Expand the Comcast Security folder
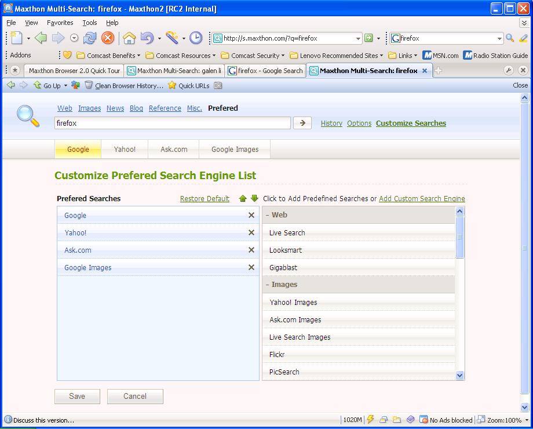The image size is (533, 429). tap(253, 55)
